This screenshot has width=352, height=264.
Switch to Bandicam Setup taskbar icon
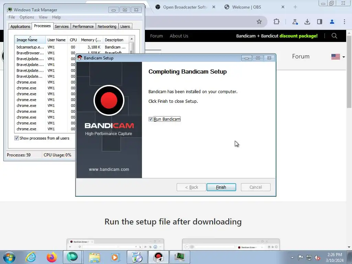158,257
